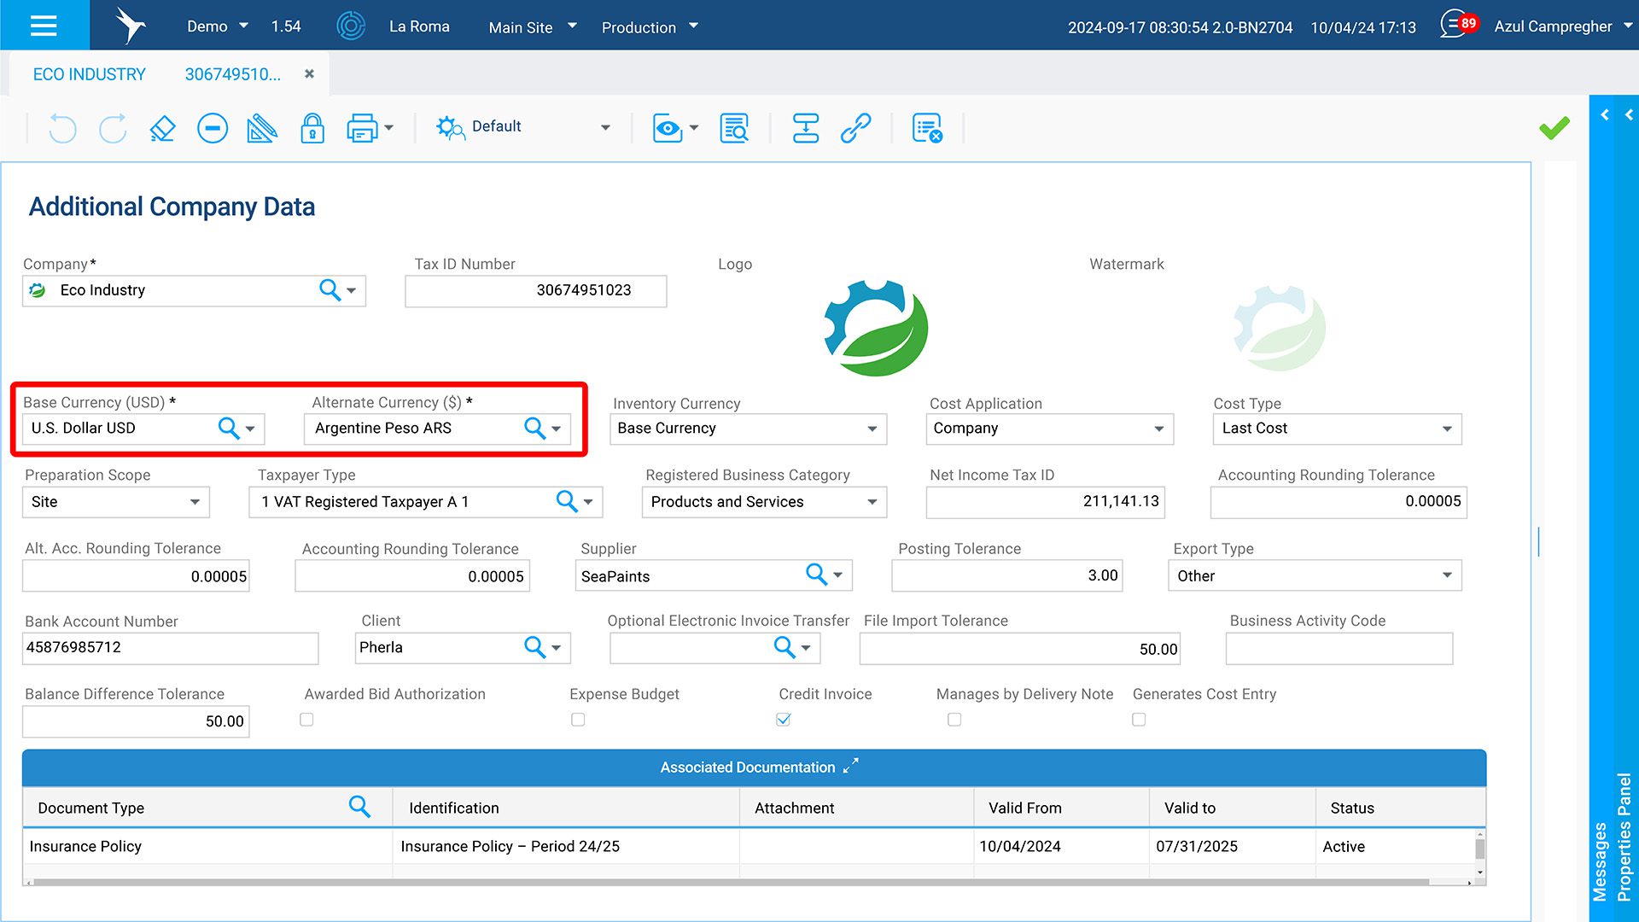Expand the Export Type dropdown

(1447, 575)
